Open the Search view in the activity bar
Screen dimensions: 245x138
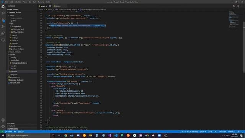3,13
